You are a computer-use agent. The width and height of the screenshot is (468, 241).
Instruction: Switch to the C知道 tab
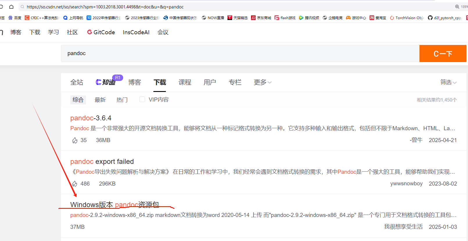point(106,82)
